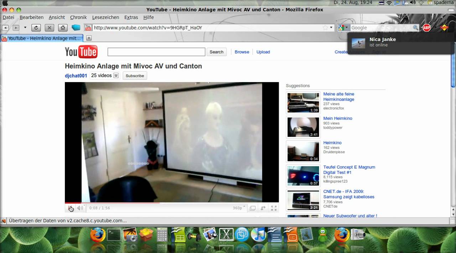Open the X11 CHAT dock icon
This screenshot has height=253, width=456.
point(226,235)
